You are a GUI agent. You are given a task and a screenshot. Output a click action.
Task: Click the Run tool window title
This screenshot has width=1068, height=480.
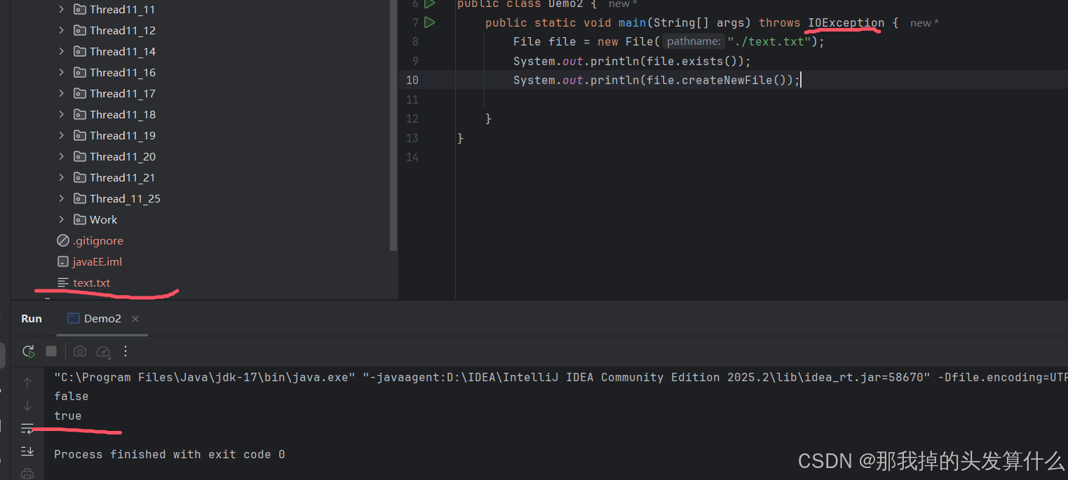(x=32, y=319)
